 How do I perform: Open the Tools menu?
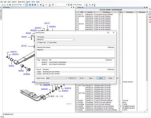tap(33, 2)
